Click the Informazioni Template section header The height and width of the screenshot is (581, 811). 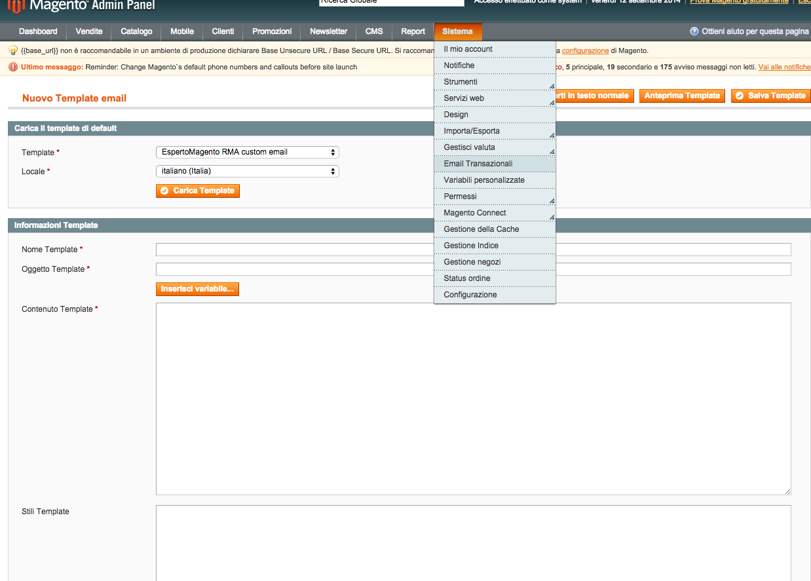(x=409, y=225)
